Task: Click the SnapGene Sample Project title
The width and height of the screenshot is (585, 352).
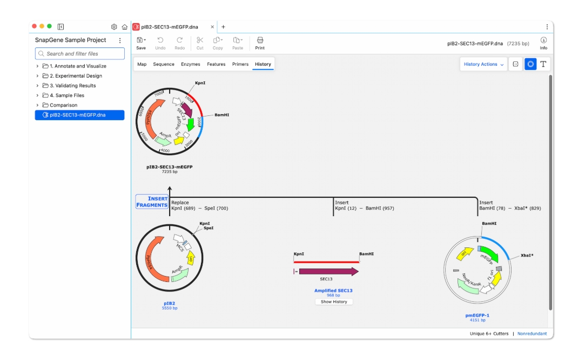Action: (71, 40)
